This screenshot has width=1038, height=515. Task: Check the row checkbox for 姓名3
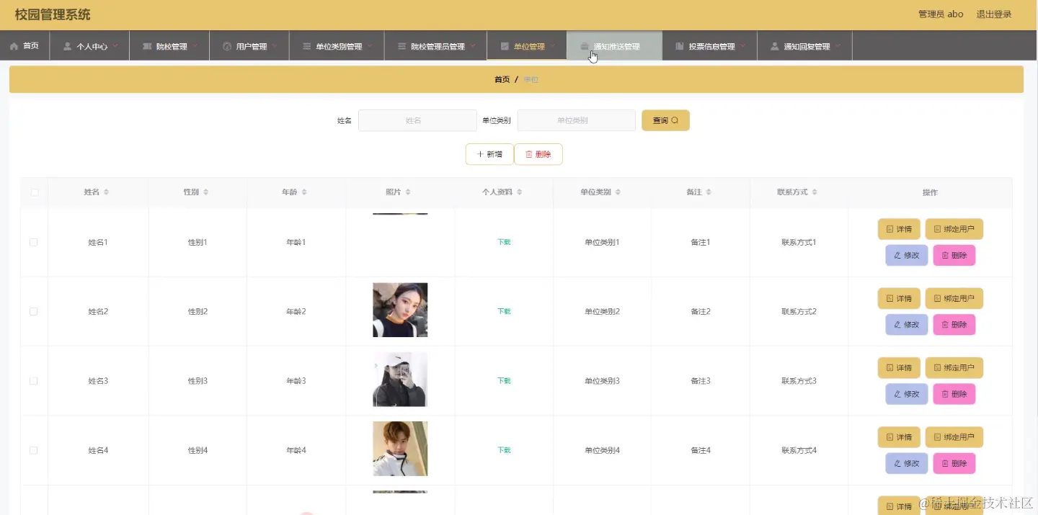point(34,380)
